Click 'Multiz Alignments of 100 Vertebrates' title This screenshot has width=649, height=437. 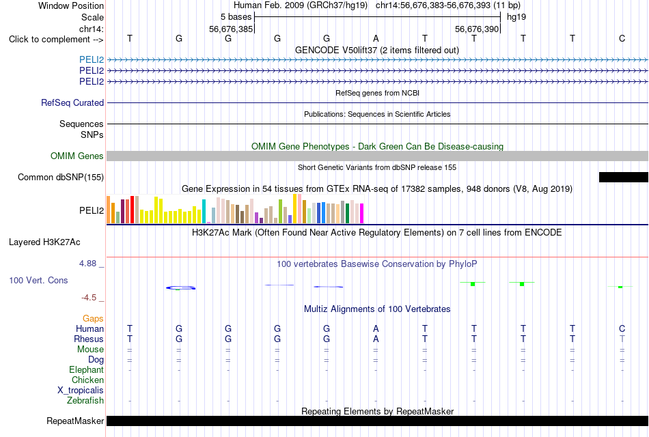coord(377,309)
